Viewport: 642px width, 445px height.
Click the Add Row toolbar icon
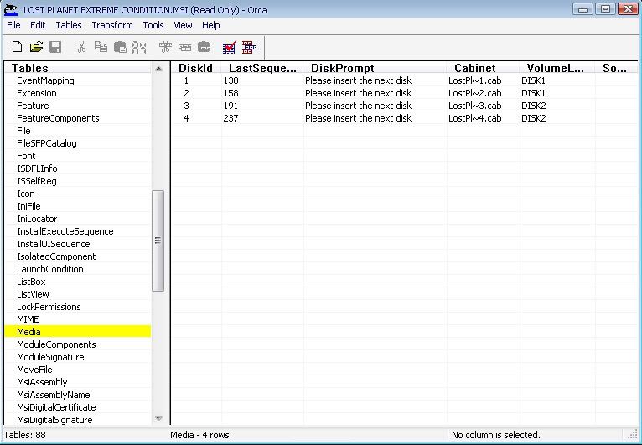click(184, 48)
